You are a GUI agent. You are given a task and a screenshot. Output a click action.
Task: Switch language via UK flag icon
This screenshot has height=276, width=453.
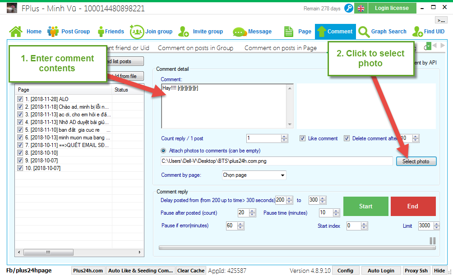[361, 8]
